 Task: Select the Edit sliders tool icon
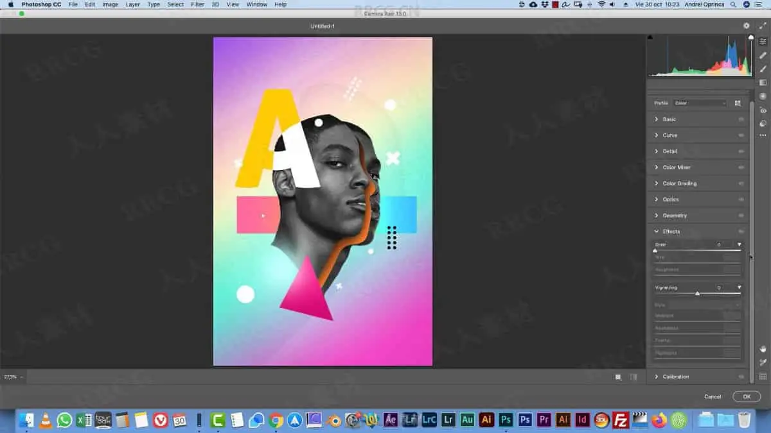click(x=763, y=42)
